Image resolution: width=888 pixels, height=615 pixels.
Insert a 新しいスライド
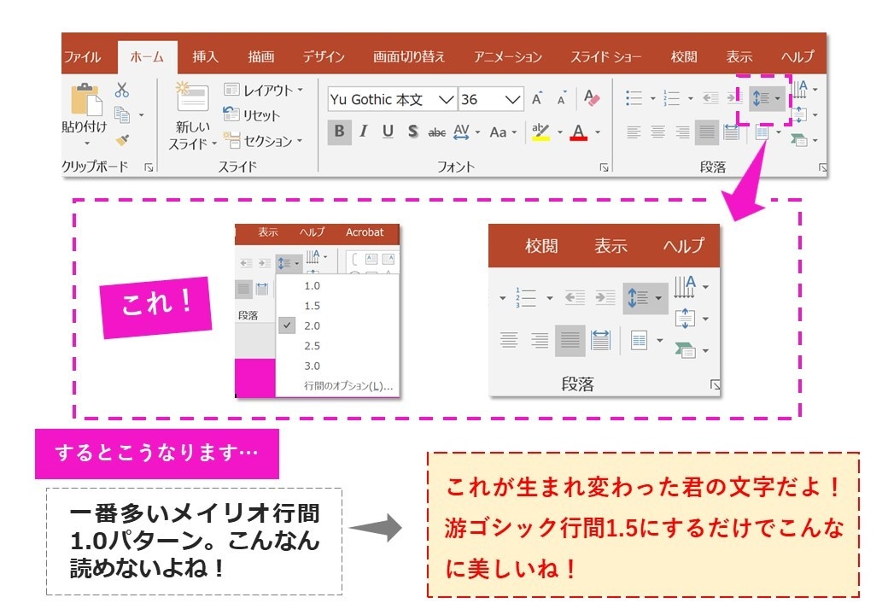[x=193, y=116]
